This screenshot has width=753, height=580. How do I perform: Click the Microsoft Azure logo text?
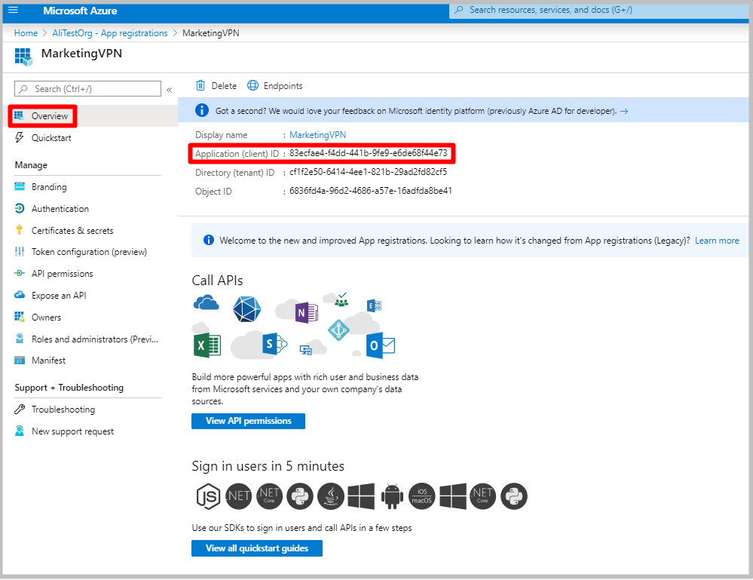[x=80, y=11]
